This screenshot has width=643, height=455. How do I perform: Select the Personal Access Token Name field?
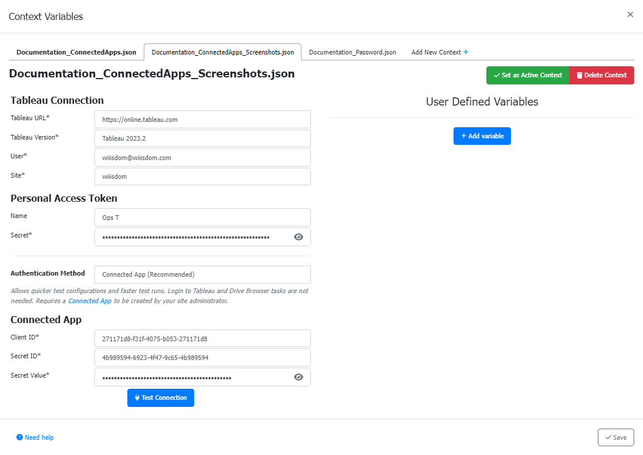click(202, 217)
